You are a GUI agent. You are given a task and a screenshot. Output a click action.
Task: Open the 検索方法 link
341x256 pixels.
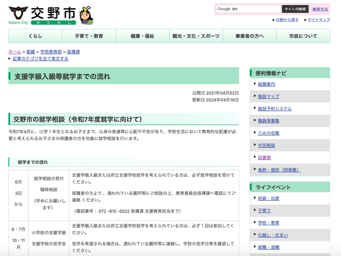(x=320, y=9)
